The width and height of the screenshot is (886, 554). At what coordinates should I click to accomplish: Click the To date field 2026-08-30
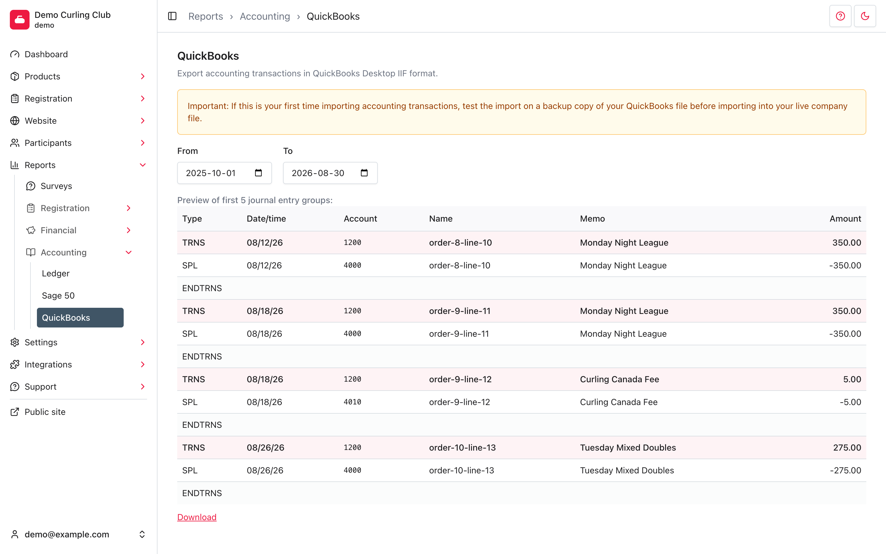pos(330,173)
